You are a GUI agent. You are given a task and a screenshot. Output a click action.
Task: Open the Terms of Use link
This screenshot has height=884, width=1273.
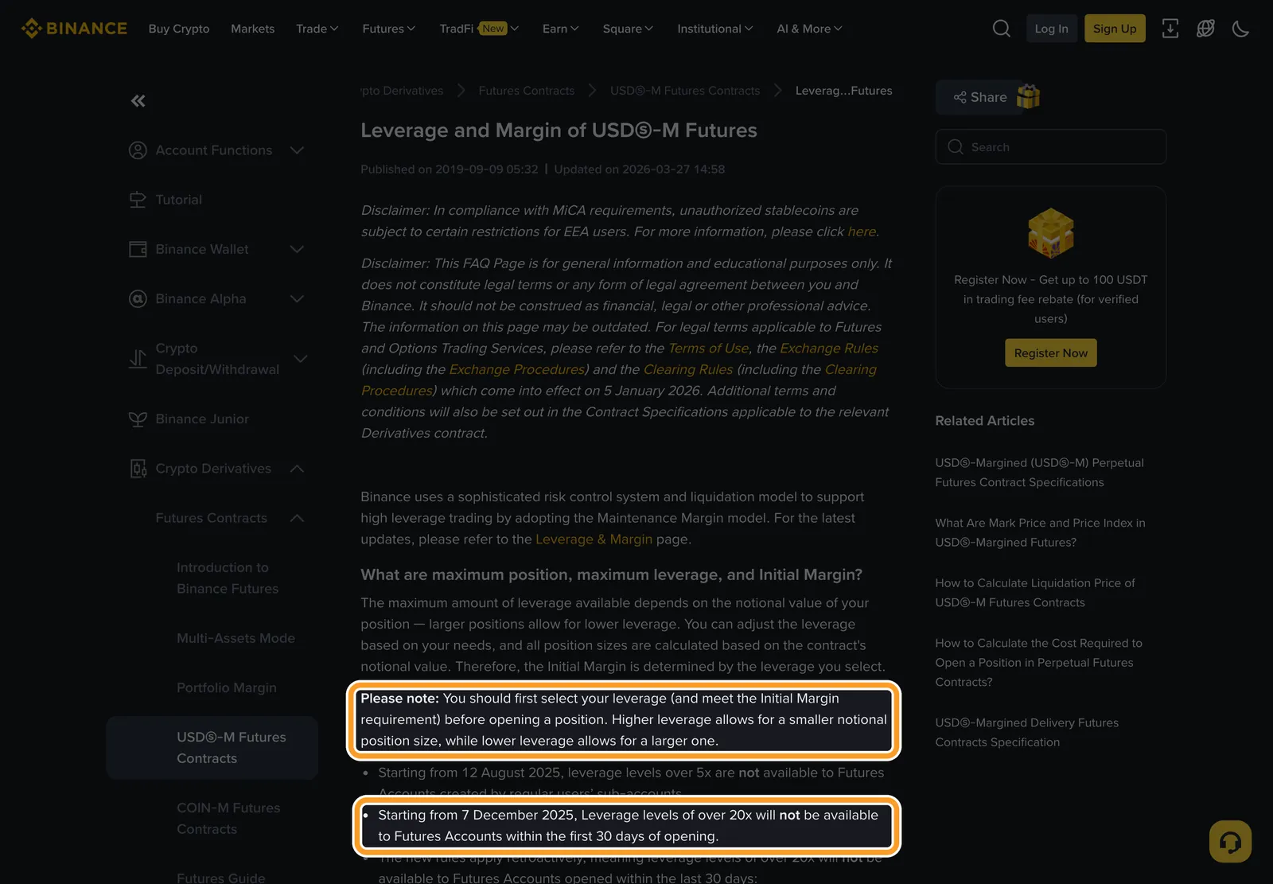708,349
